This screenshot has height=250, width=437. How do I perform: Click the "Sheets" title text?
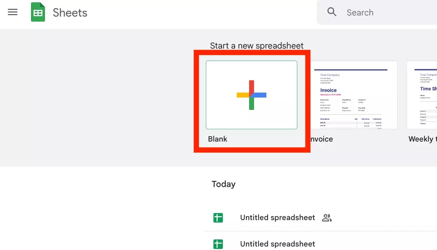pos(70,13)
